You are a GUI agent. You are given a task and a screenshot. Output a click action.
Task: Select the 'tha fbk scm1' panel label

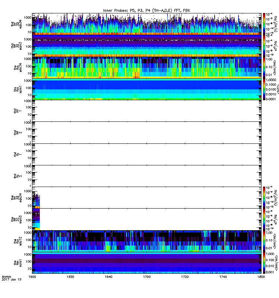(x=18, y=89)
